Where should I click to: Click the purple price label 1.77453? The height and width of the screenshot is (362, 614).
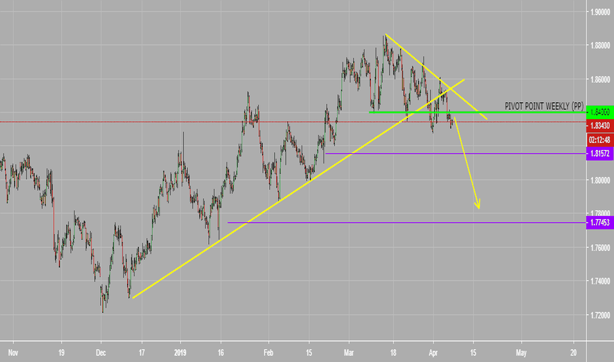point(600,222)
